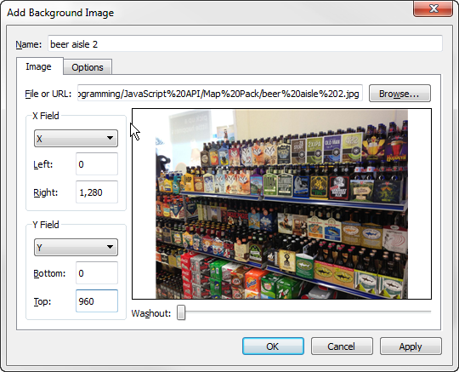
Task: Switch to the Options tab
Action: pos(88,67)
